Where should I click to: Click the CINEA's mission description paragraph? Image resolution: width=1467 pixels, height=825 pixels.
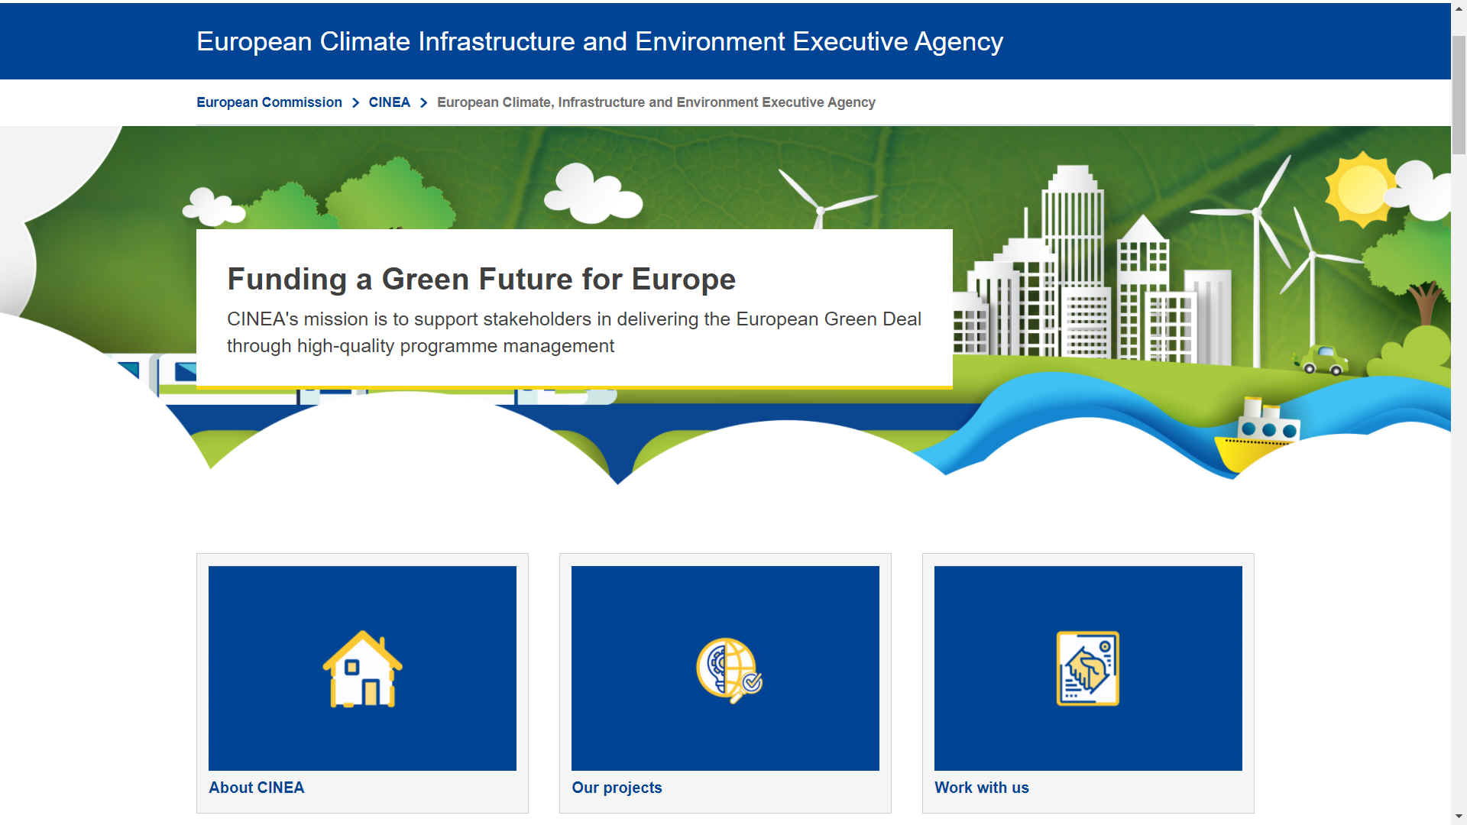[x=574, y=332]
